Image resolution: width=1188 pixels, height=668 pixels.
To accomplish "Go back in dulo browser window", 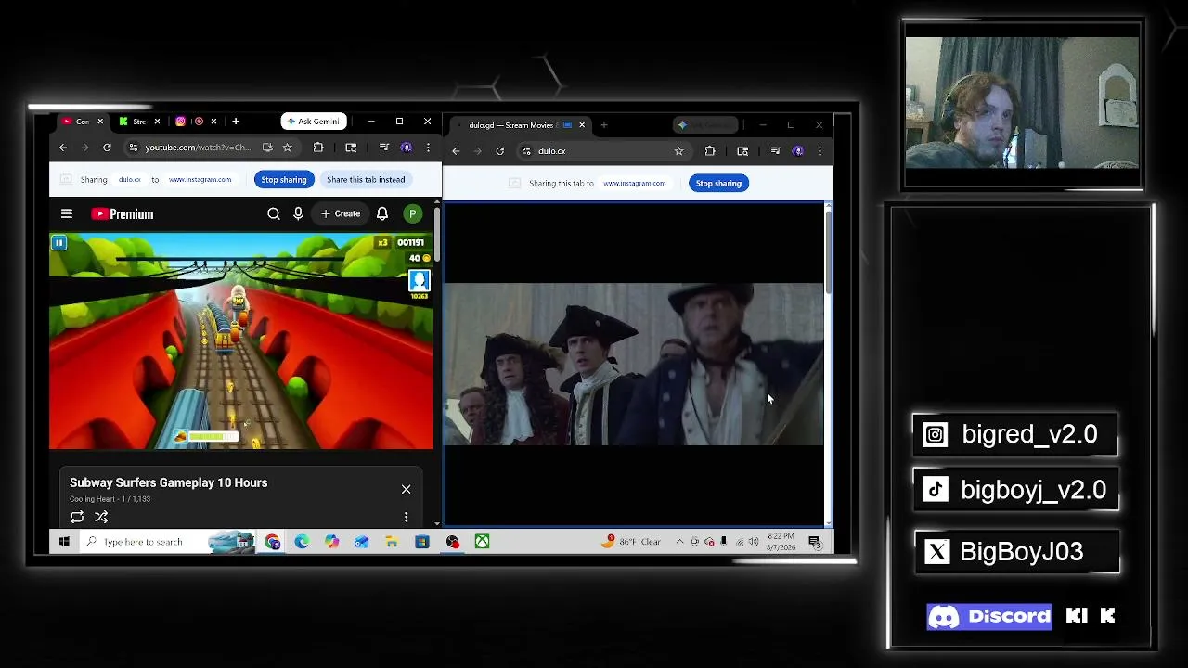I will click(456, 151).
